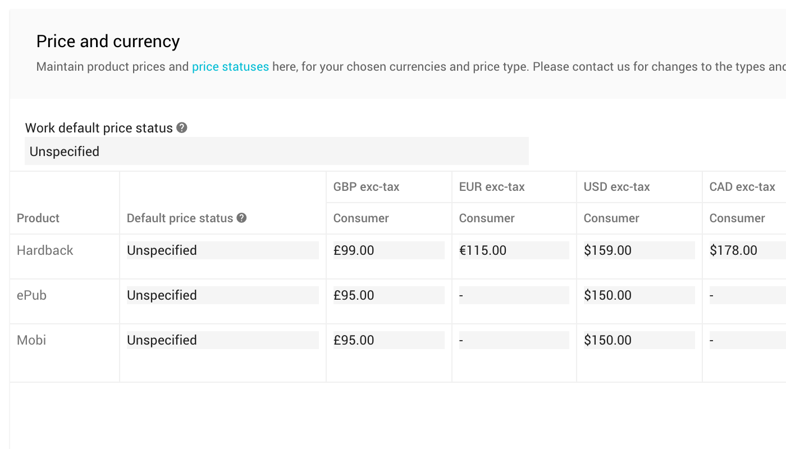This screenshot has height=449, width=786.
Task: Open Mobi default price status dropdown
Action: point(222,340)
